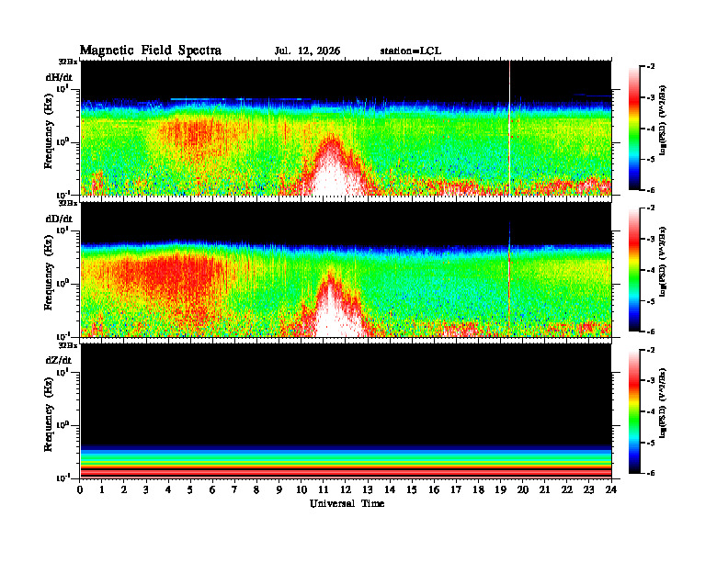Viewport: 728px width, 562px height.
Task: Click the color bar beside the dH/dt panel
Action: (634, 129)
